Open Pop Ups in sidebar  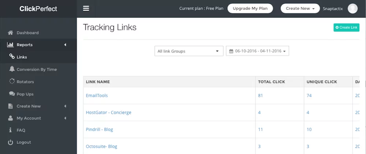click(x=25, y=94)
